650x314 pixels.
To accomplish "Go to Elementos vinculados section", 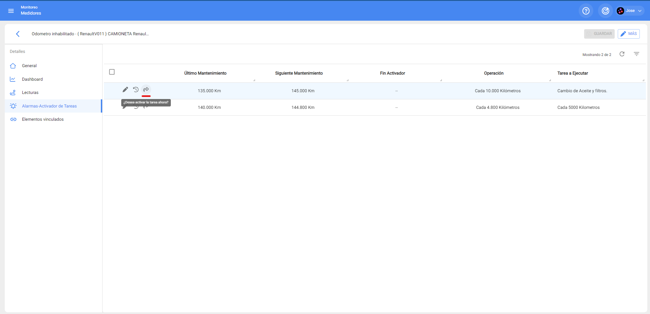I will pyautogui.click(x=43, y=119).
